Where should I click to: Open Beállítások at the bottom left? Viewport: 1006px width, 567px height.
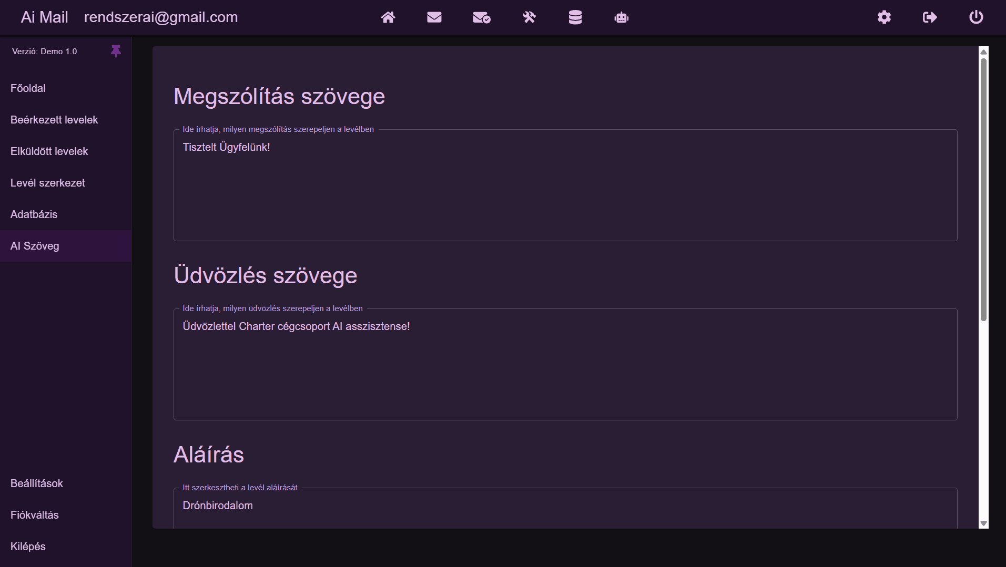pyautogui.click(x=37, y=483)
